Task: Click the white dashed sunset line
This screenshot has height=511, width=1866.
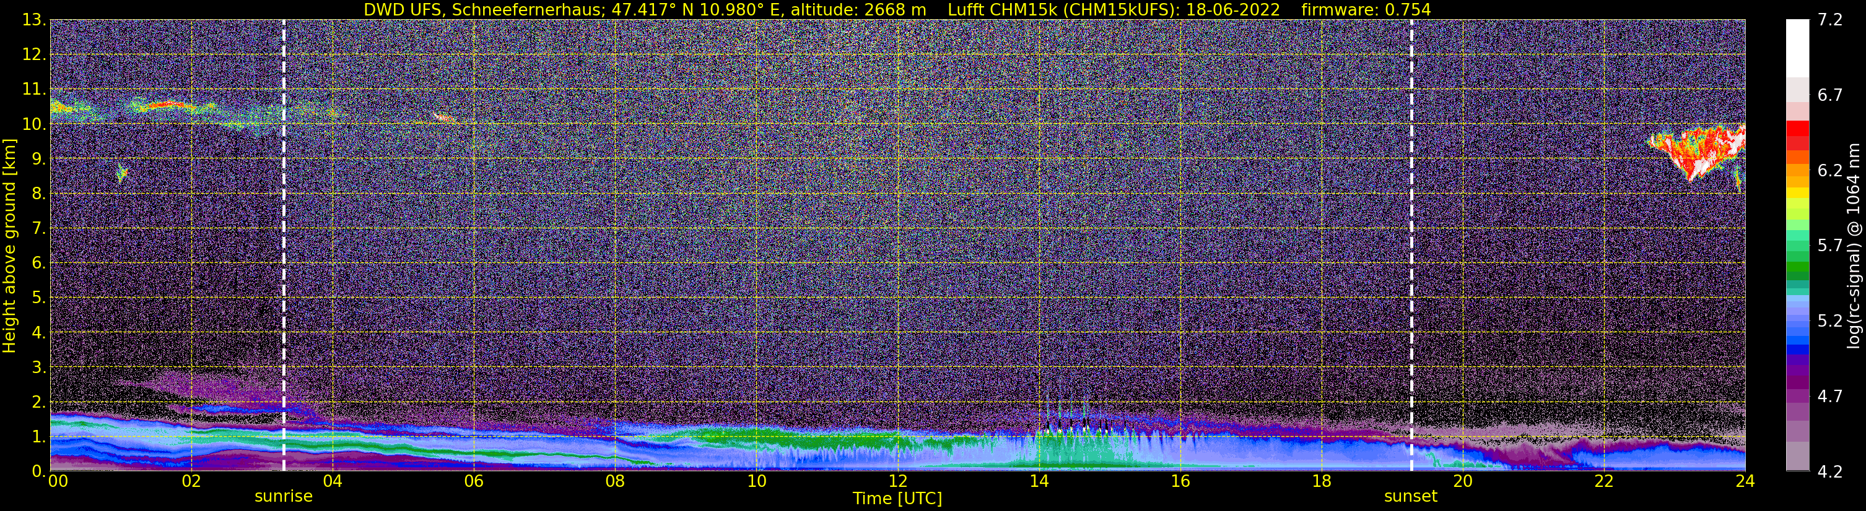Action: [1412, 244]
